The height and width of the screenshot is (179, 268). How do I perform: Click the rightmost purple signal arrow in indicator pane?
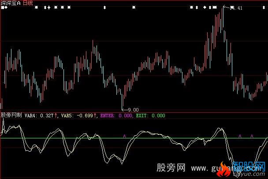tap(252, 136)
